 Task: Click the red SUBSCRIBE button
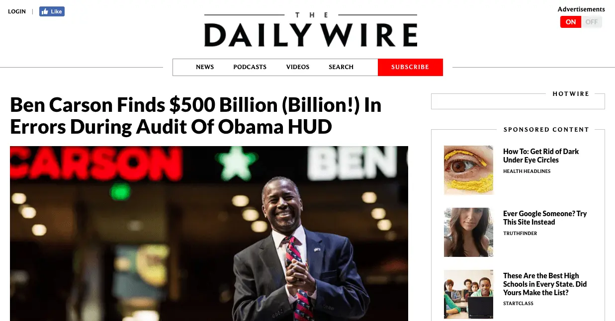click(410, 67)
